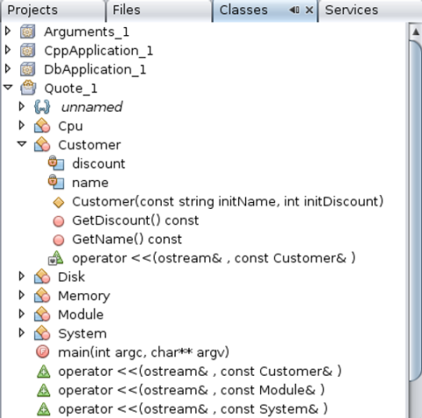Expand the Arguments_1 project node
422x418 pixels.
8,31
